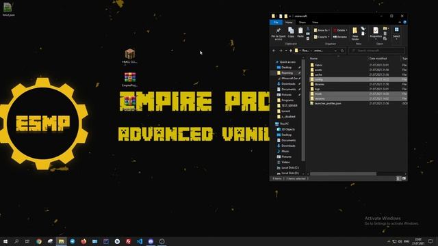Open the recent locations dropdown arrow
This screenshot has height=246, width=438.
pos(286,51)
